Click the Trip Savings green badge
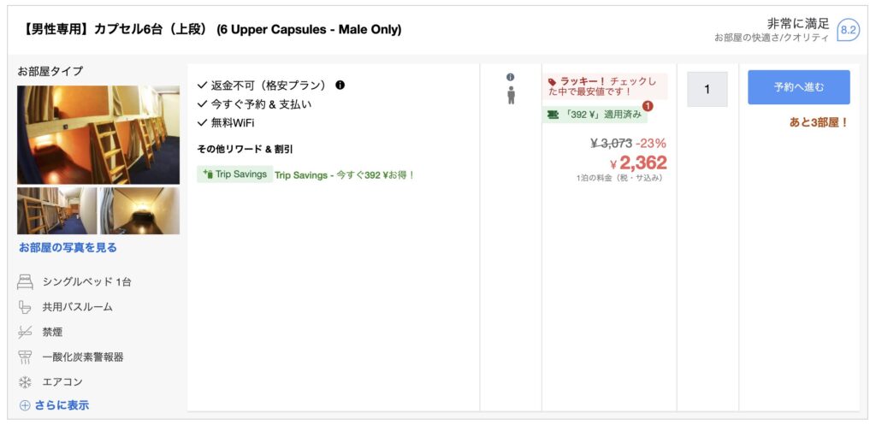The image size is (876, 425). tap(234, 174)
